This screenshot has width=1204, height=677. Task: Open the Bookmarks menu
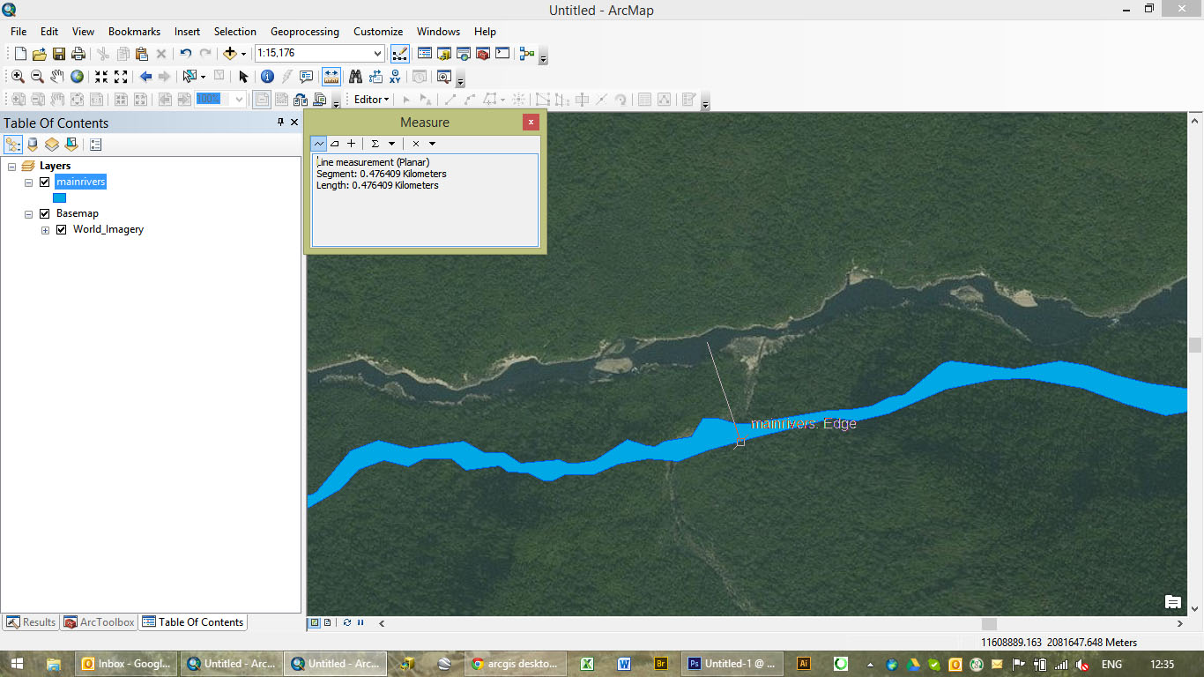click(134, 31)
